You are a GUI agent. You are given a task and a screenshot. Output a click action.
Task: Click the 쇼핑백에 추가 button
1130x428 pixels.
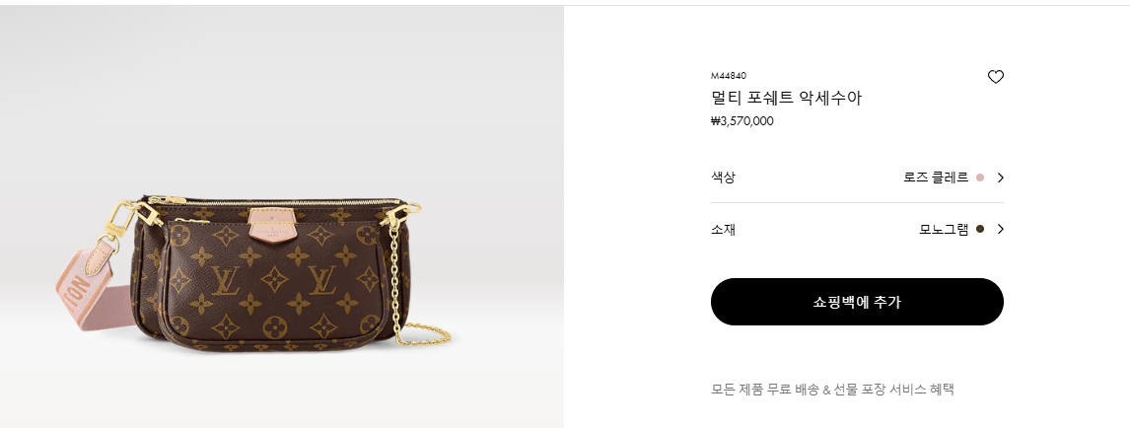(x=857, y=302)
